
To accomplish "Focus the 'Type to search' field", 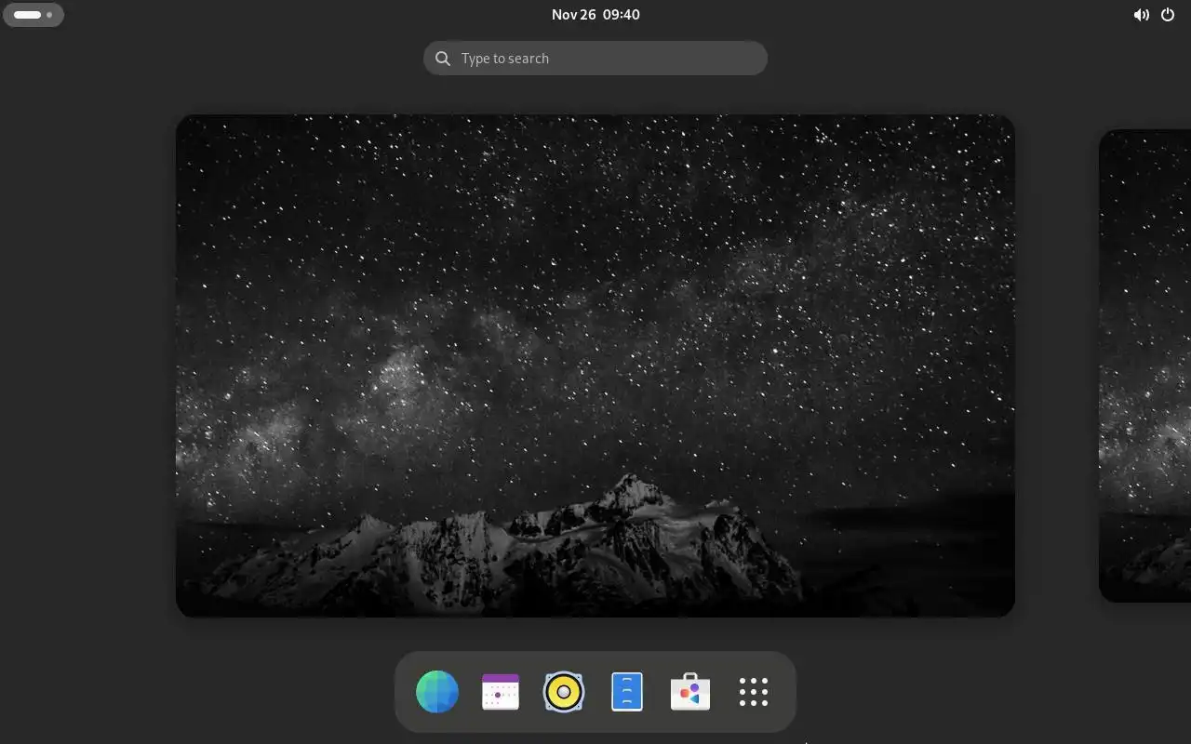I will pos(595,59).
